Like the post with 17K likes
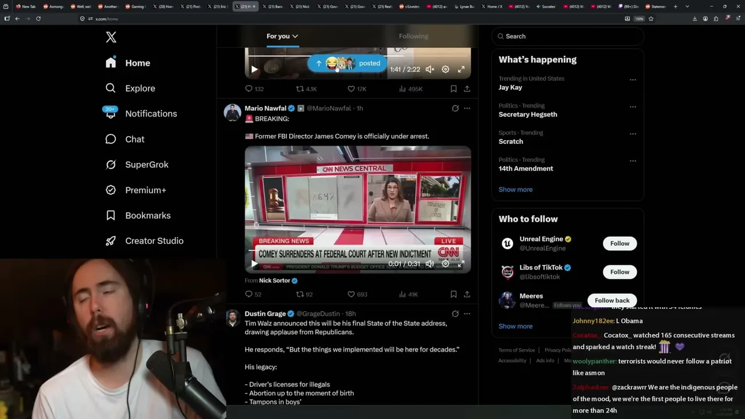This screenshot has width=745, height=419. pyautogui.click(x=351, y=89)
